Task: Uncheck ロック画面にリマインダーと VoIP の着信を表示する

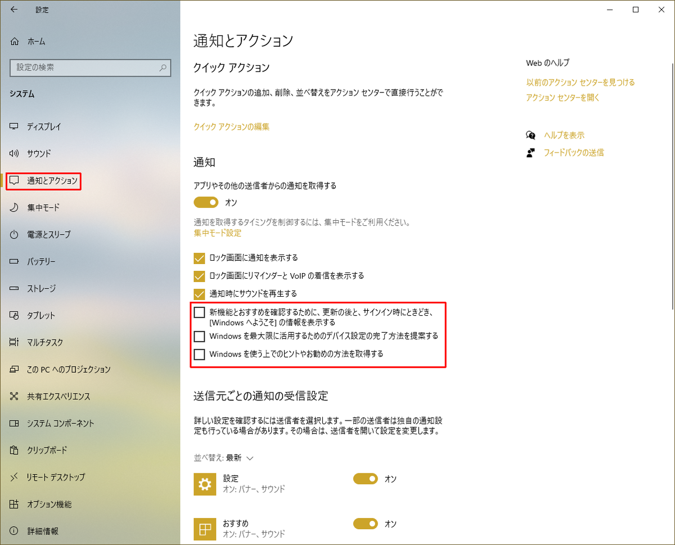Action: (x=199, y=276)
